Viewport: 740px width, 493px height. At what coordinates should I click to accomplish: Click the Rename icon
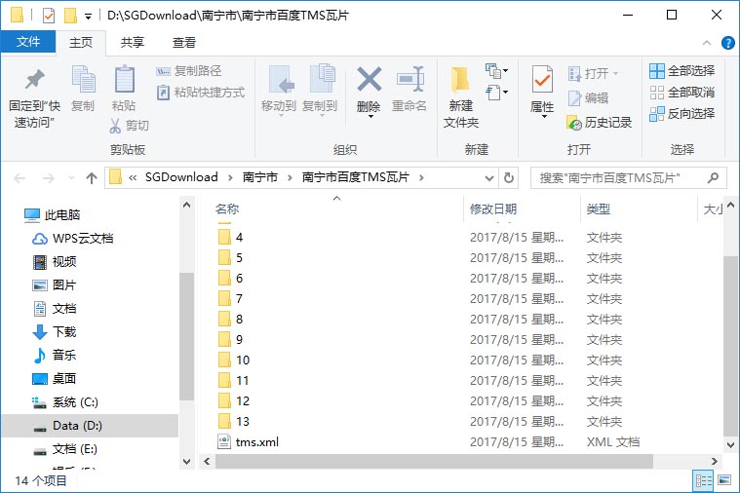coord(410,79)
